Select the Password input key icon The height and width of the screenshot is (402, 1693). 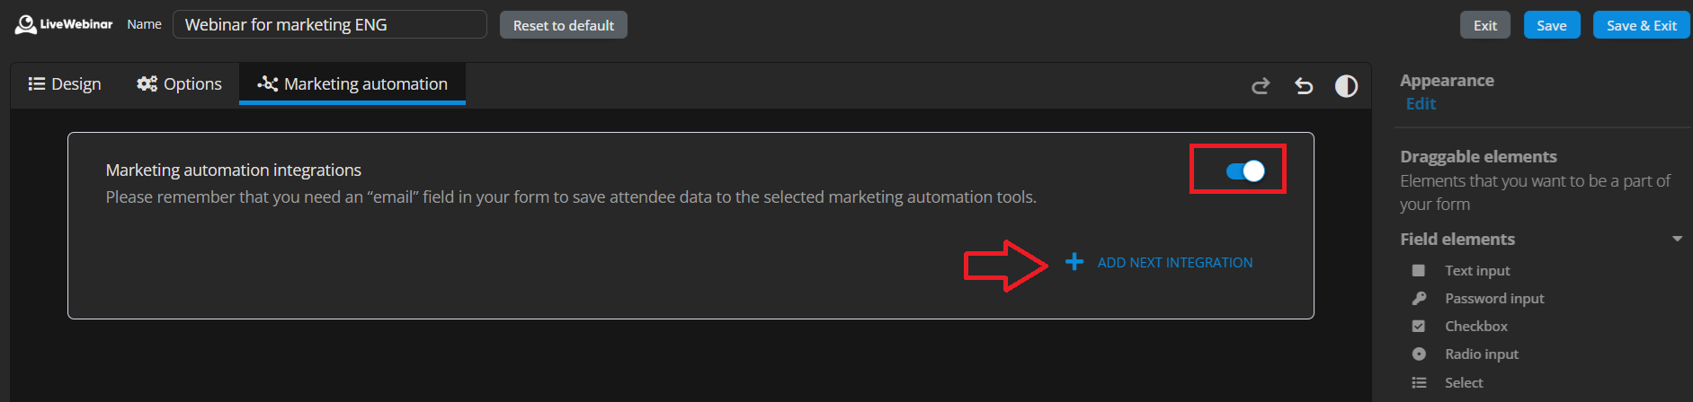pos(1419,299)
